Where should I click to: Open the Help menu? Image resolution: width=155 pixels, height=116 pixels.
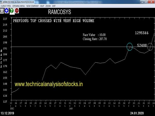pos(42,6)
